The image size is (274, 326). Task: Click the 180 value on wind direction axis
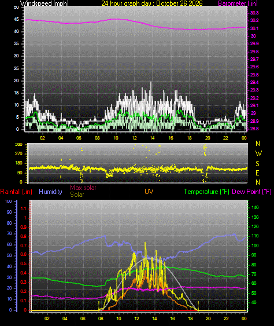pyautogui.click(x=18, y=163)
